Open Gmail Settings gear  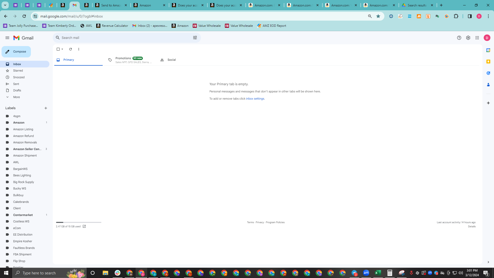[x=468, y=38]
